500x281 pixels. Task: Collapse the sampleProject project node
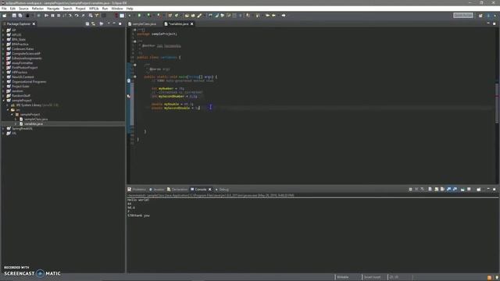(3, 101)
